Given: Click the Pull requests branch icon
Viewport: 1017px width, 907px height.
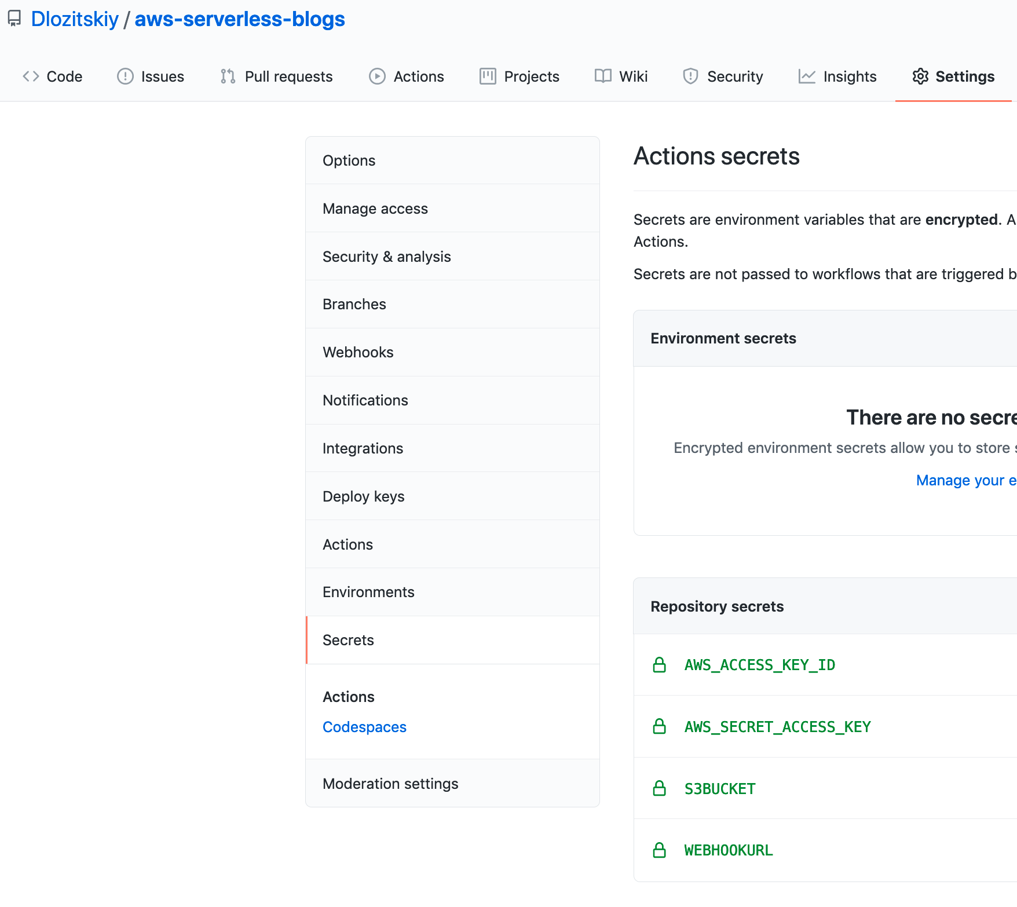Looking at the screenshot, I should (228, 76).
